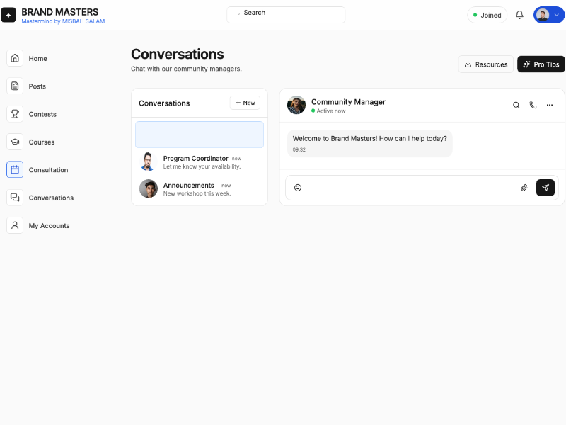Open the Courses section
Screen dimensions: 566x425
click(41, 142)
